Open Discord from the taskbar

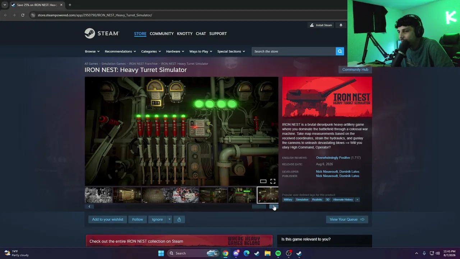pyautogui.click(x=236, y=253)
